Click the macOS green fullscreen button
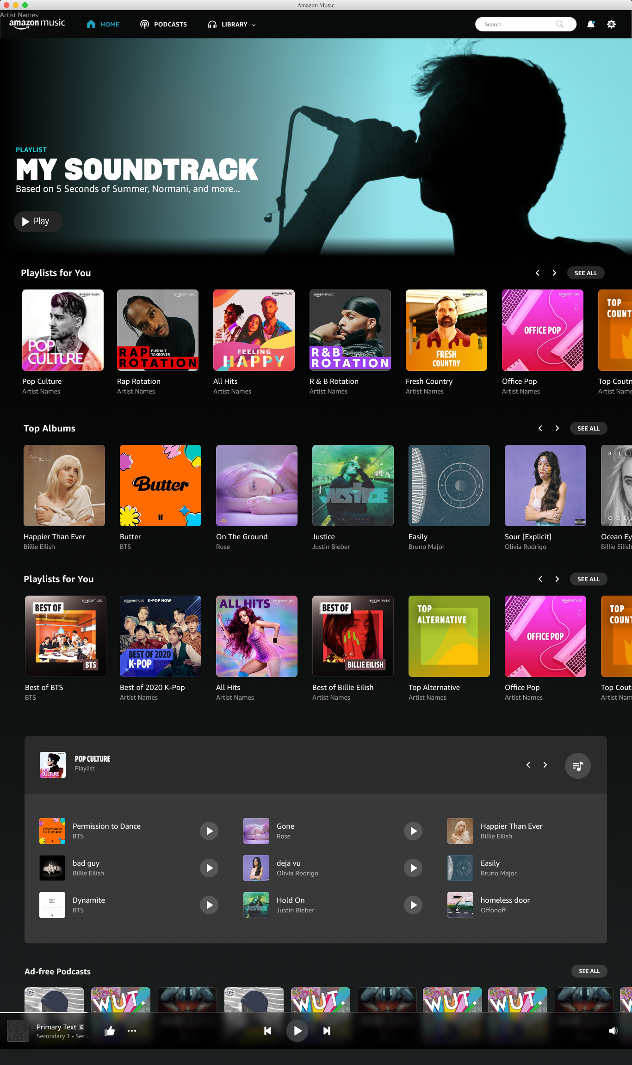632x1065 pixels. [25, 5]
